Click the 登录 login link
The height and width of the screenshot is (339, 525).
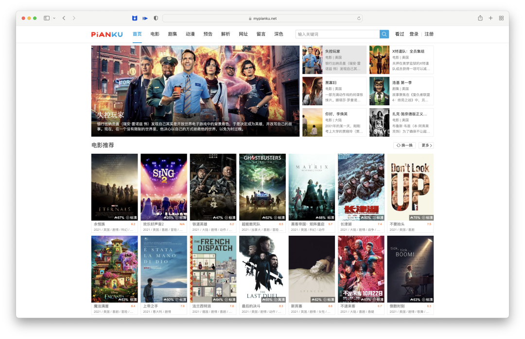point(414,34)
